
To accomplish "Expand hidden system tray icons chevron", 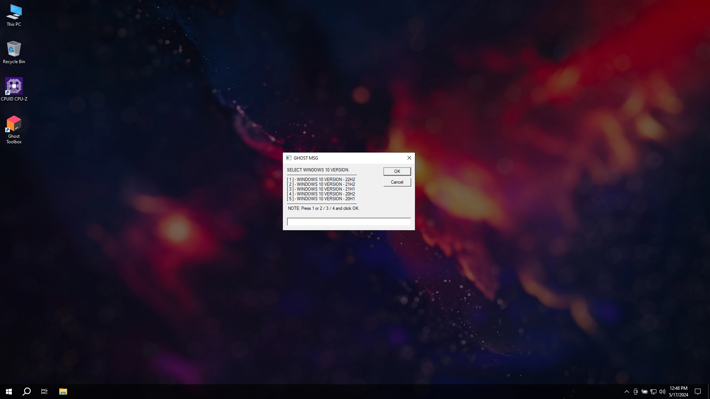I will coord(627,392).
